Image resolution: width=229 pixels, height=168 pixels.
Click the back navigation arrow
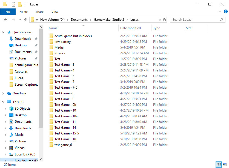pos(5,20)
